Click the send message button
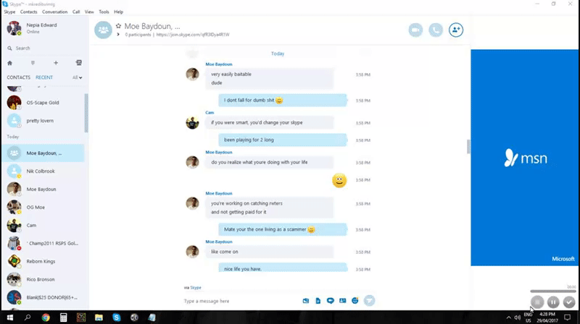Viewport: 580px width, 324px height. pos(369,301)
